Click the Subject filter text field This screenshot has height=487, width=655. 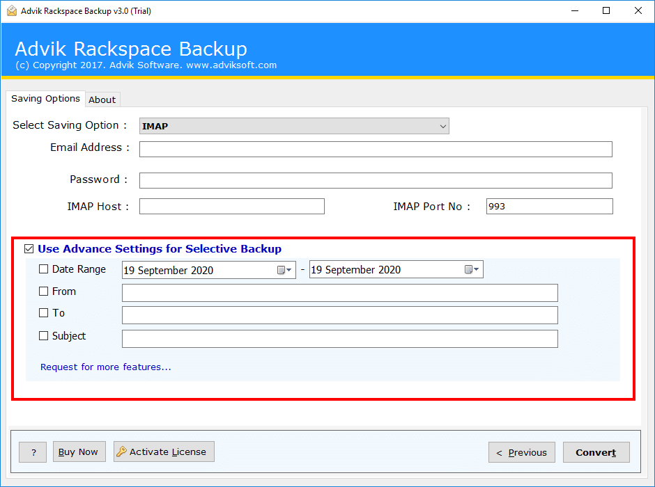[x=339, y=339]
